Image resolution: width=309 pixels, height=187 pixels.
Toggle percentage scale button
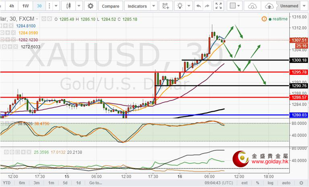coord(257,183)
